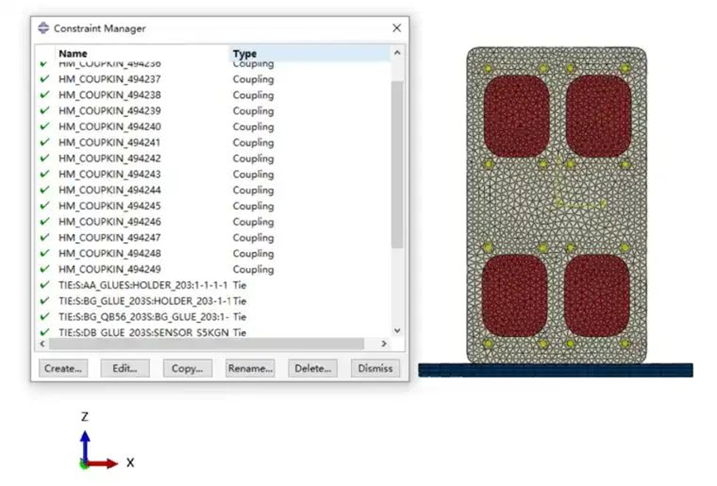Select constraint HM_COUPKIN_494244
717x486 pixels.
pos(109,190)
